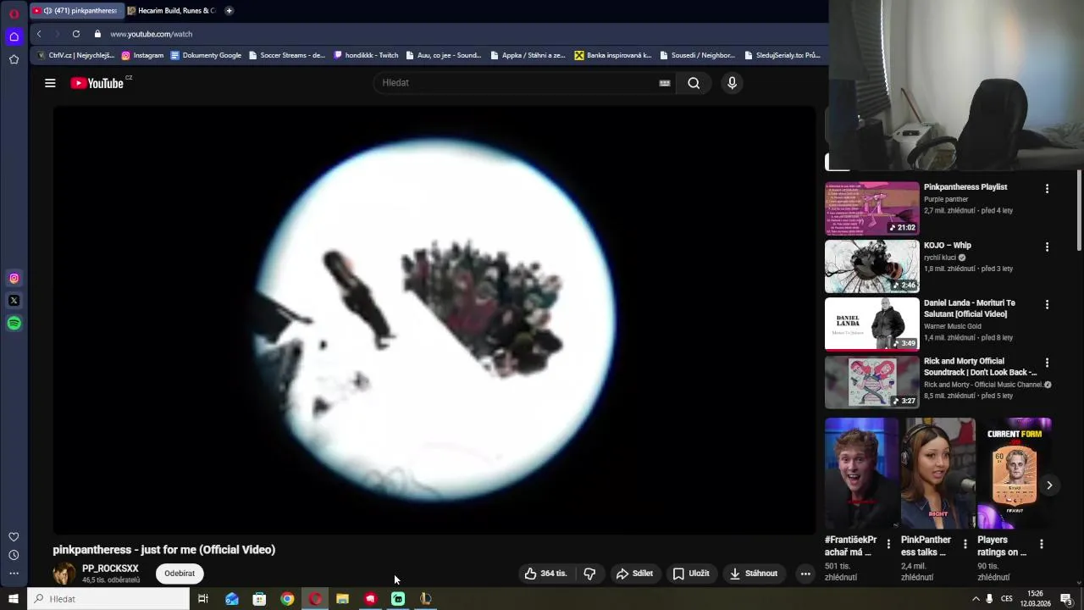
Task: Open X (Twitter) in the Opera sidebar
Action: pyautogui.click(x=14, y=301)
